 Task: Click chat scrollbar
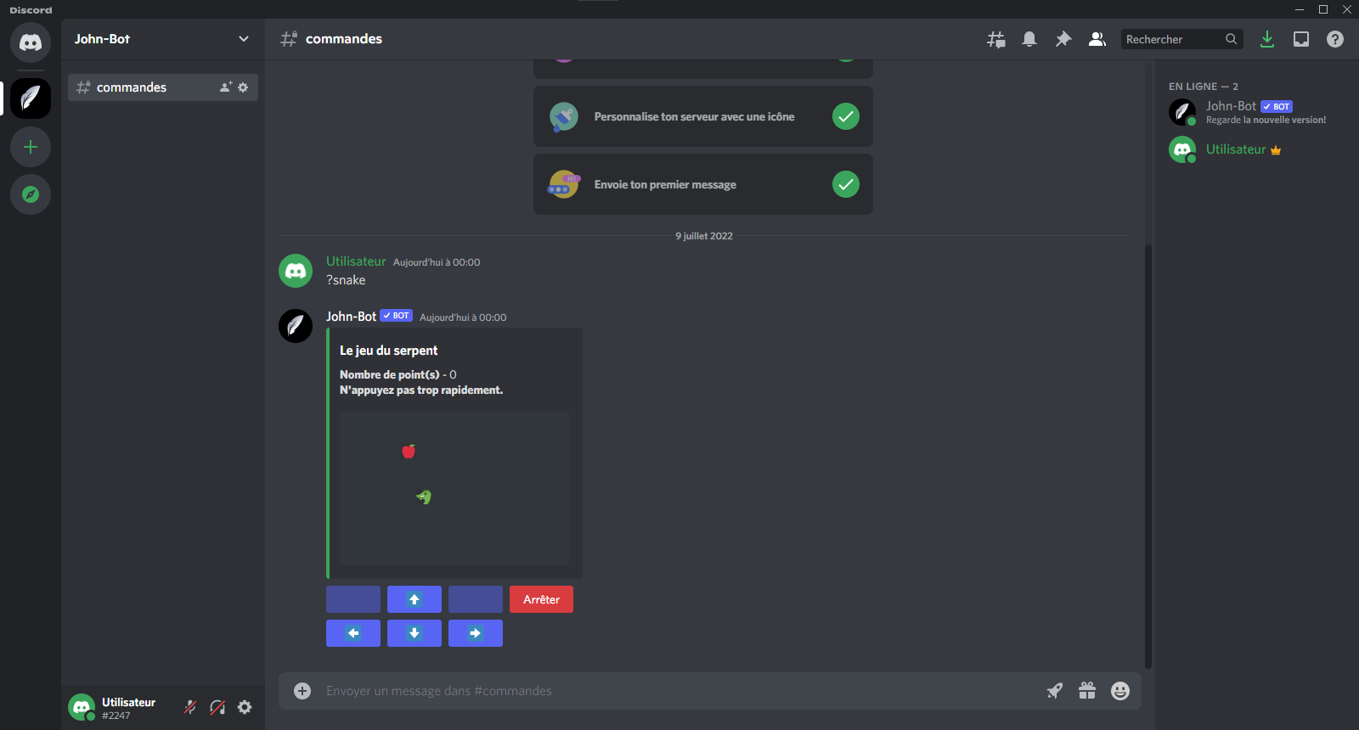pos(1148,457)
